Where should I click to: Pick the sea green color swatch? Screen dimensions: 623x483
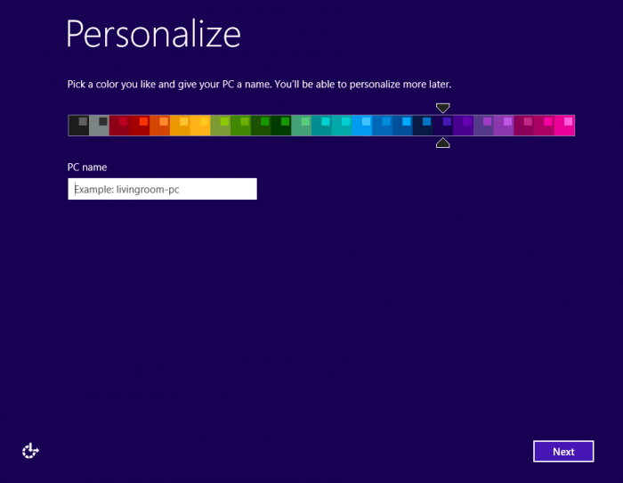click(x=302, y=126)
